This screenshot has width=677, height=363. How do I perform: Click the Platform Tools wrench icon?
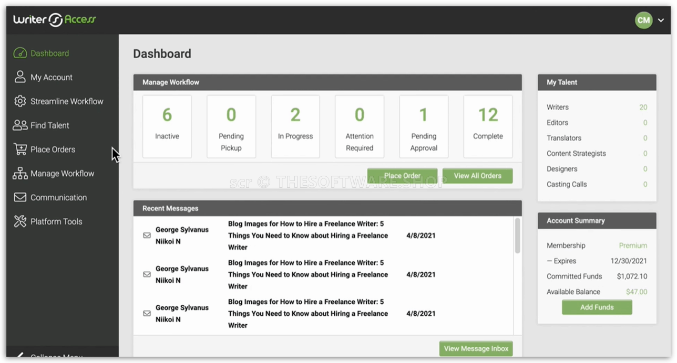point(20,221)
